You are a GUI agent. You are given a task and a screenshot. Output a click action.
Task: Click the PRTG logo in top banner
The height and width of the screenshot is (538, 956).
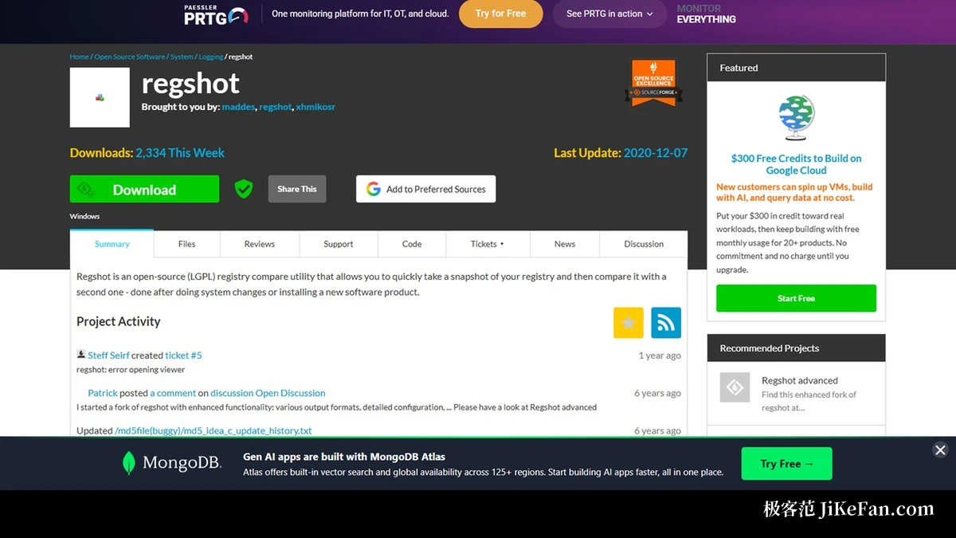tap(216, 14)
